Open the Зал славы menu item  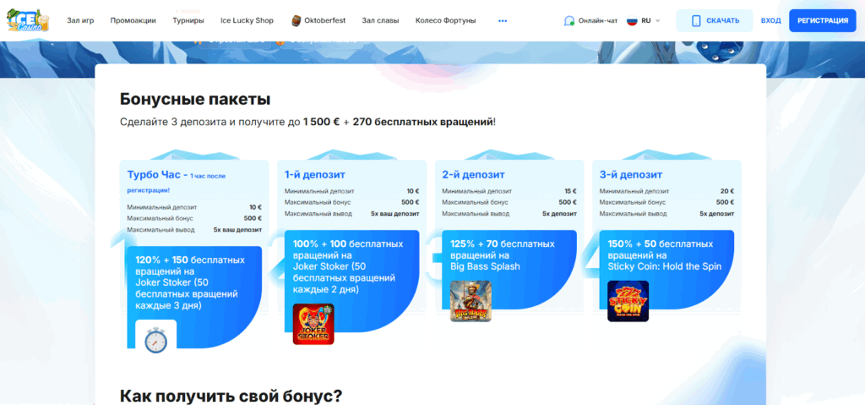[379, 20]
